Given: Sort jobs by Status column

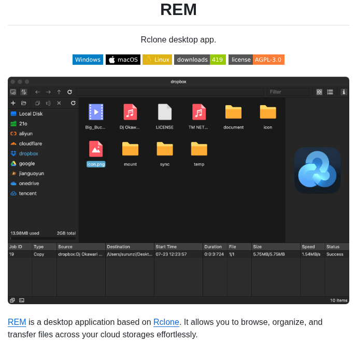Looking at the screenshot, I should pyautogui.click(x=337, y=247).
